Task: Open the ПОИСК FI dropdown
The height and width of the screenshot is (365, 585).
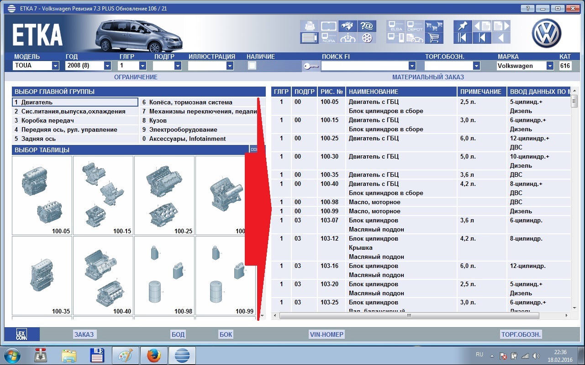Action: click(412, 66)
